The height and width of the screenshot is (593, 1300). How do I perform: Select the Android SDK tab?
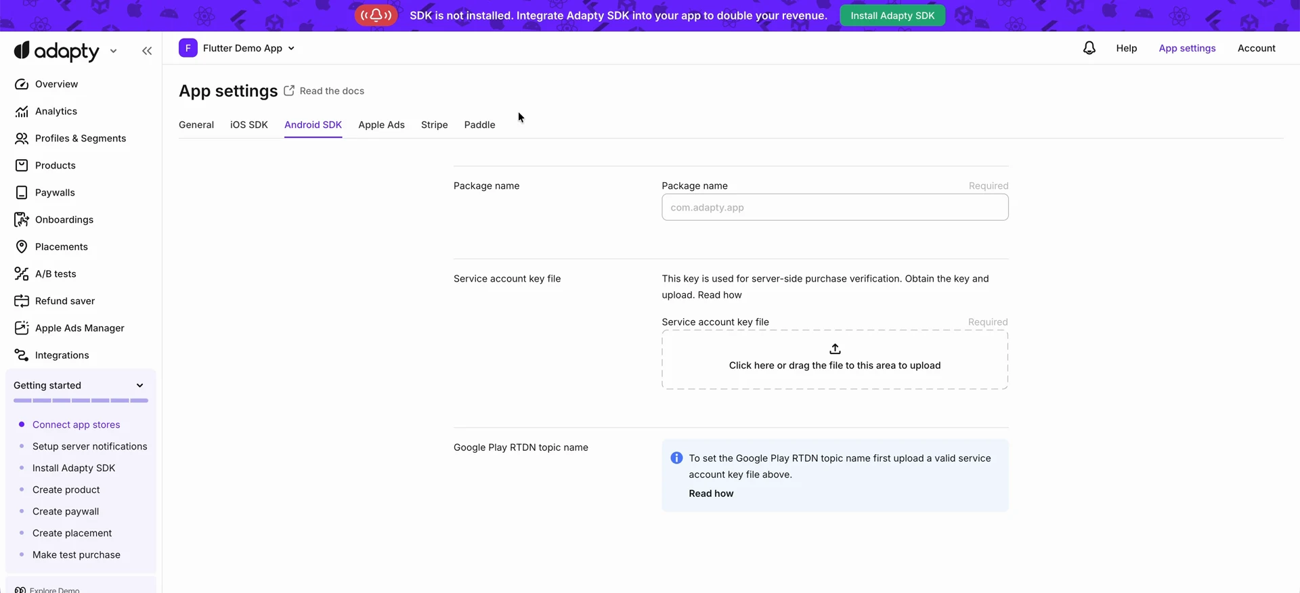[x=313, y=125]
